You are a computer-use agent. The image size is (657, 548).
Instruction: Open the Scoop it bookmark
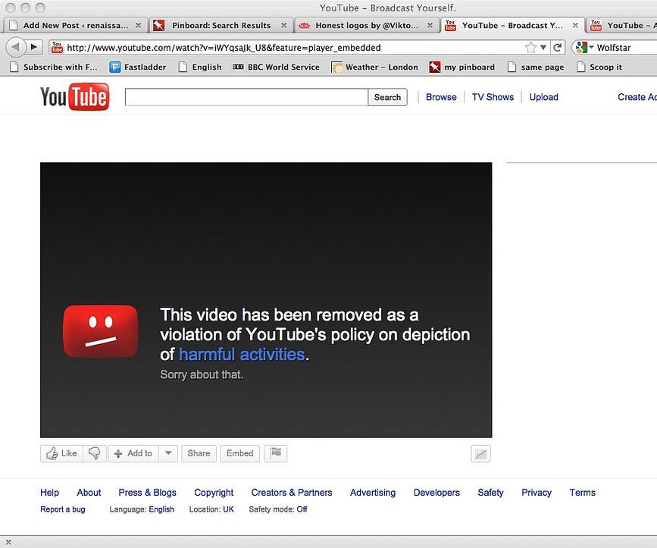coord(599,67)
